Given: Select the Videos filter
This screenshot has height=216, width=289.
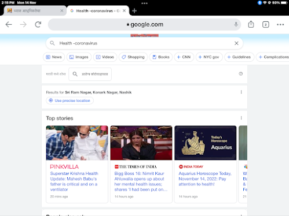Looking at the screenshot, I should (105, 57).
